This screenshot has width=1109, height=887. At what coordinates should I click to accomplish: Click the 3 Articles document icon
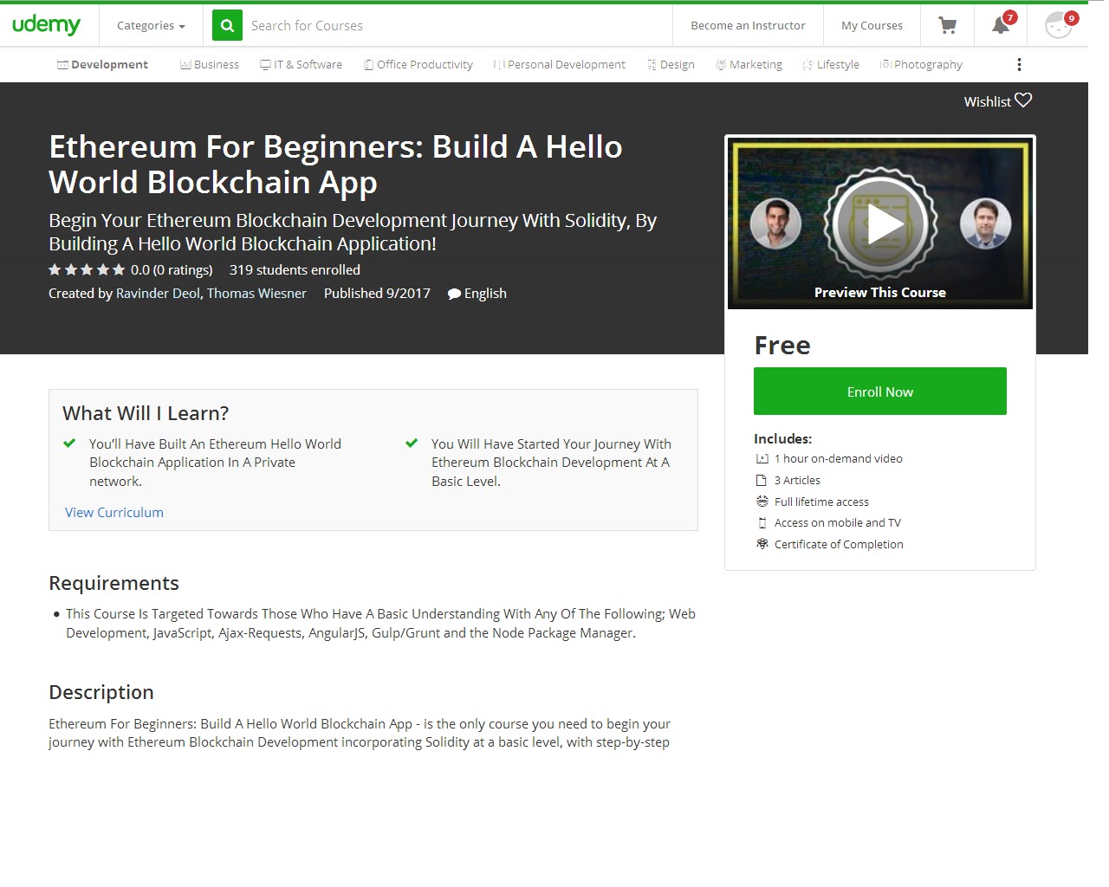point(762,481)
